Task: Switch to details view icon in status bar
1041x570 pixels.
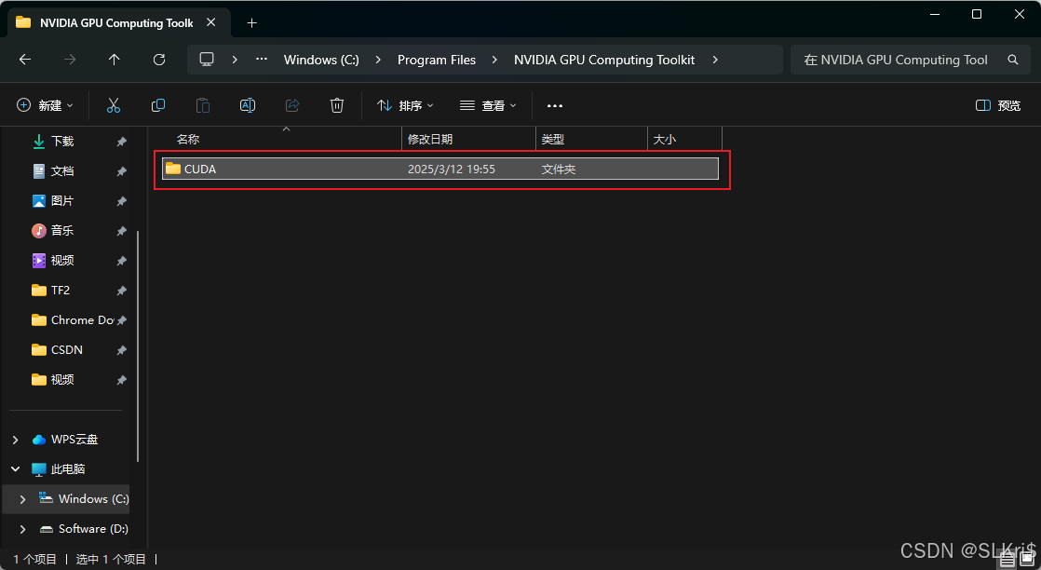Action: 1007,561
